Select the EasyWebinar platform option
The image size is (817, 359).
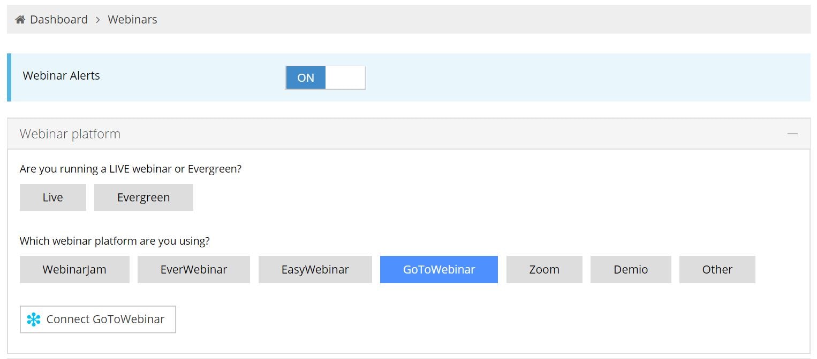[315, 269]
